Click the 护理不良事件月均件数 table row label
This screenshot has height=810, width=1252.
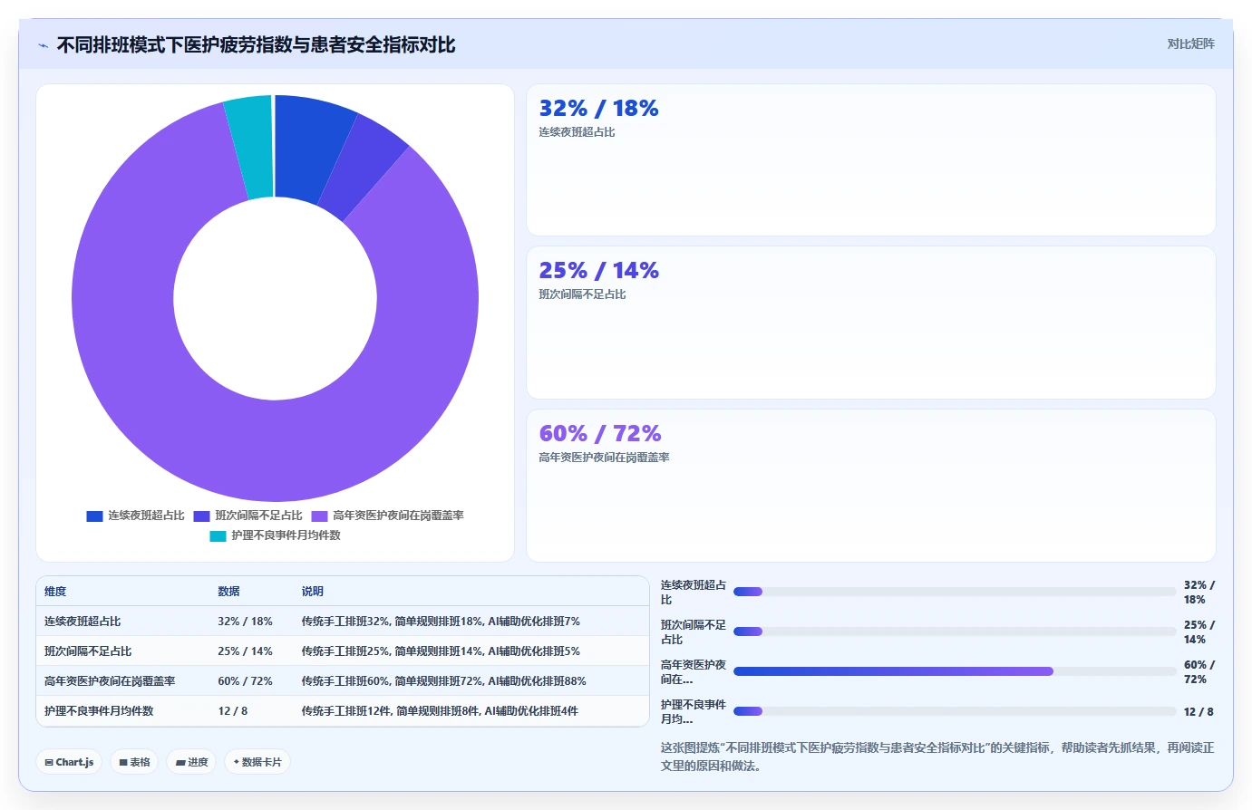(x=99, y=711)
